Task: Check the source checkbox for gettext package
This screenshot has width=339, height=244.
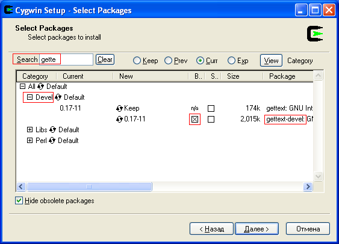Action: [211, 108]
